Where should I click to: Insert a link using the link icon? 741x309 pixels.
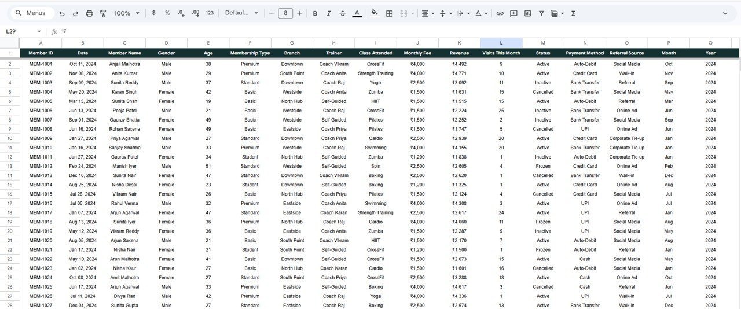(500, 13)
